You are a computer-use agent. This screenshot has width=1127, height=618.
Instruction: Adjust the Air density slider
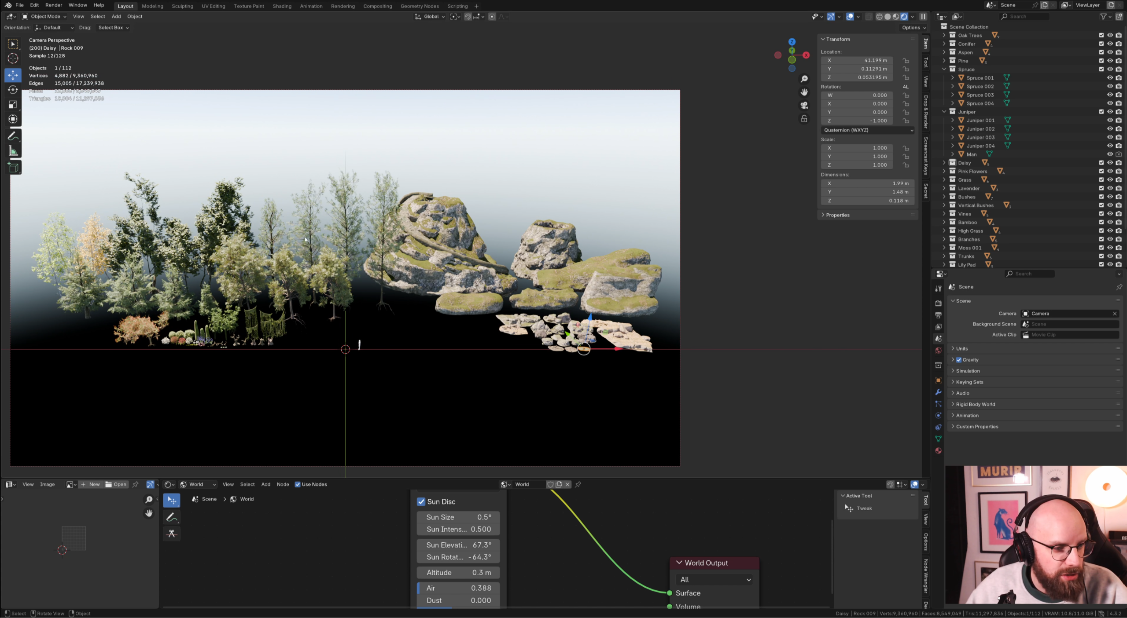pos(458,588)
